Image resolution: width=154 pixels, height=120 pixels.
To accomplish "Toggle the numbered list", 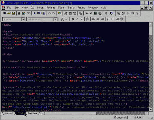I will (108, 19).
